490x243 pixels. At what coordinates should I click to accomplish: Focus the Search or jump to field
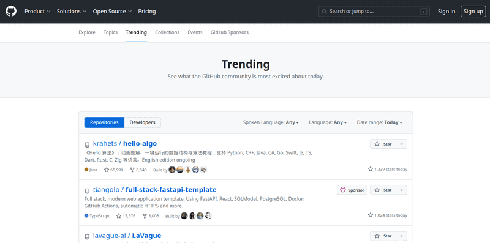[x=374, y=12]
